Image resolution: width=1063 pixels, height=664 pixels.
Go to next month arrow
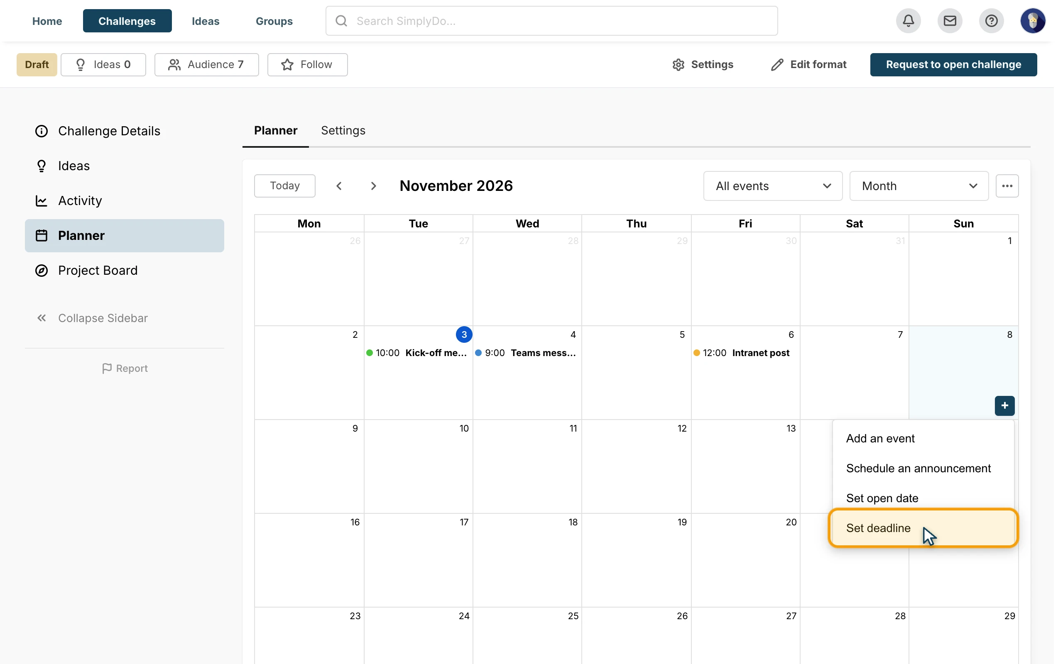[373, 186]
